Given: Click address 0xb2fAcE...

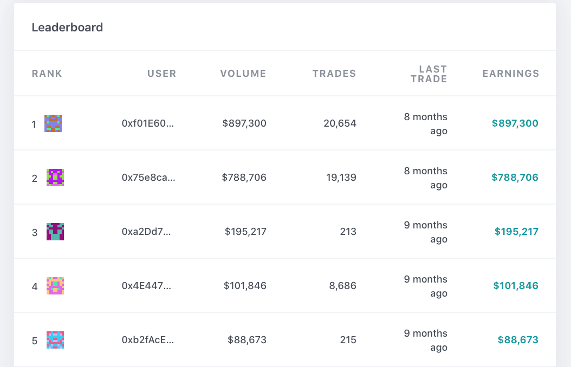Looking at the screenshot, I should tap(148, 340).
